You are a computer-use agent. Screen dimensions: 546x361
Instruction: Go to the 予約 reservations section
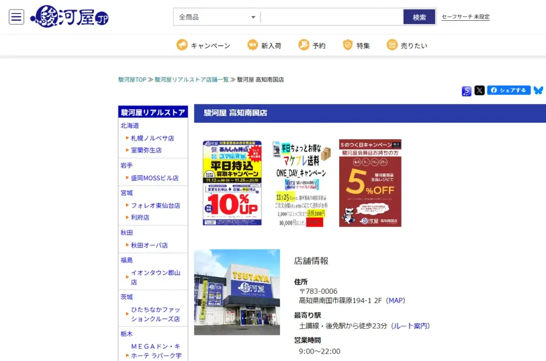click(312, 45)
